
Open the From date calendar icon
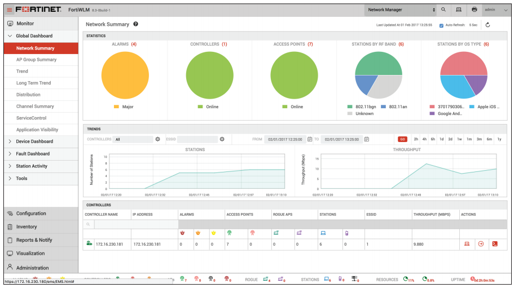(310, 139)
